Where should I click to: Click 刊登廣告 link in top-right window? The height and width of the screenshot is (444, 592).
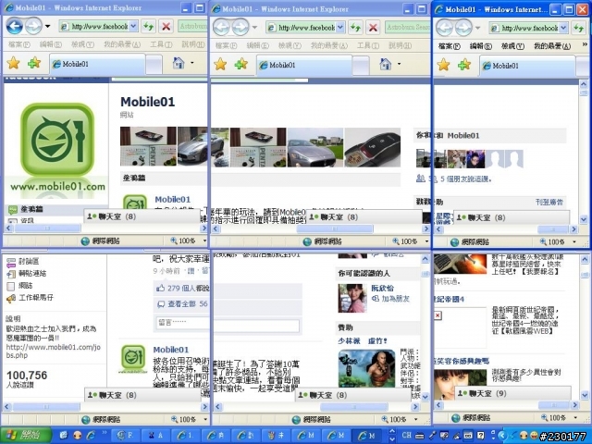(549, 203)
